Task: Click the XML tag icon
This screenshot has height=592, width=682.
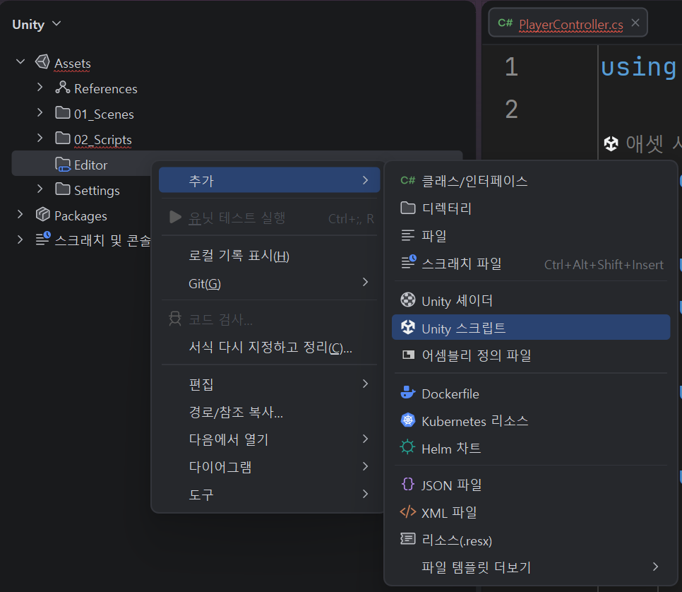Action: point(407,512)
